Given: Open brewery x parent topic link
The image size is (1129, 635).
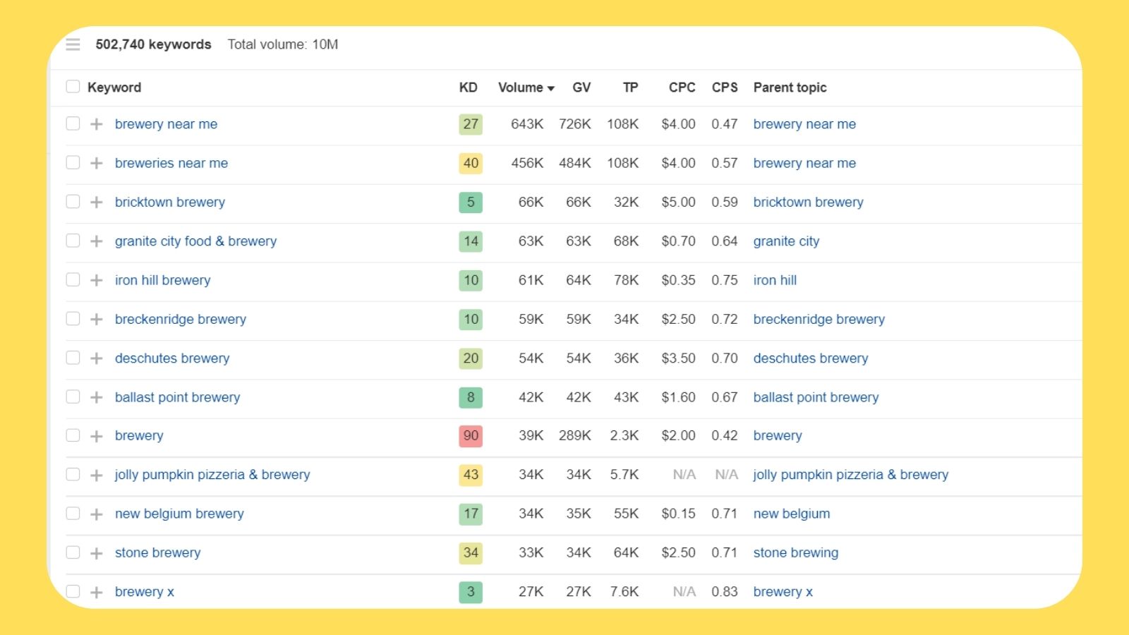Looking at the screenshot, I should tap(783, 592).
